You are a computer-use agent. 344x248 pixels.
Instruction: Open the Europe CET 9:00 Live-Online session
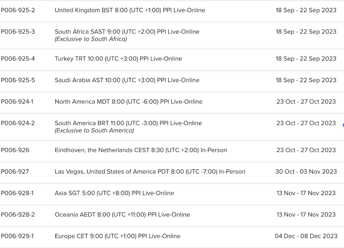[117, 236]
